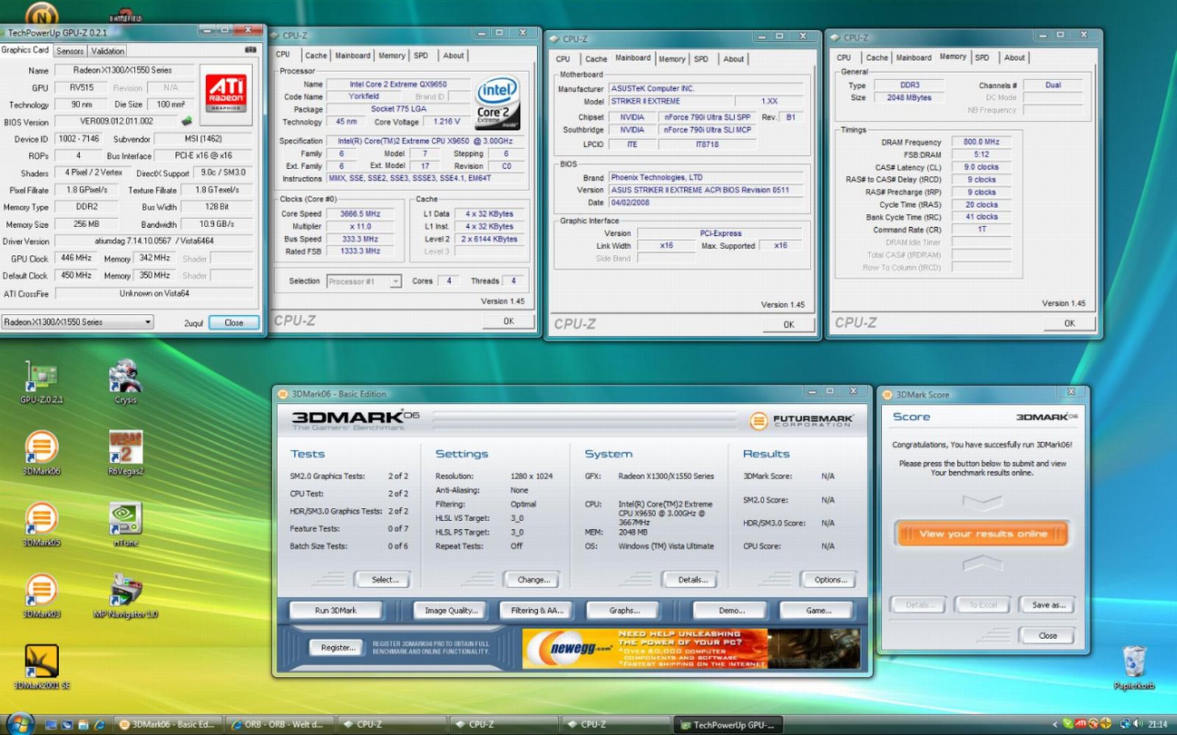Open the 3DMark06 desktop shortcut
This screenshot has width=1177, height=735.
coord(41,452)
